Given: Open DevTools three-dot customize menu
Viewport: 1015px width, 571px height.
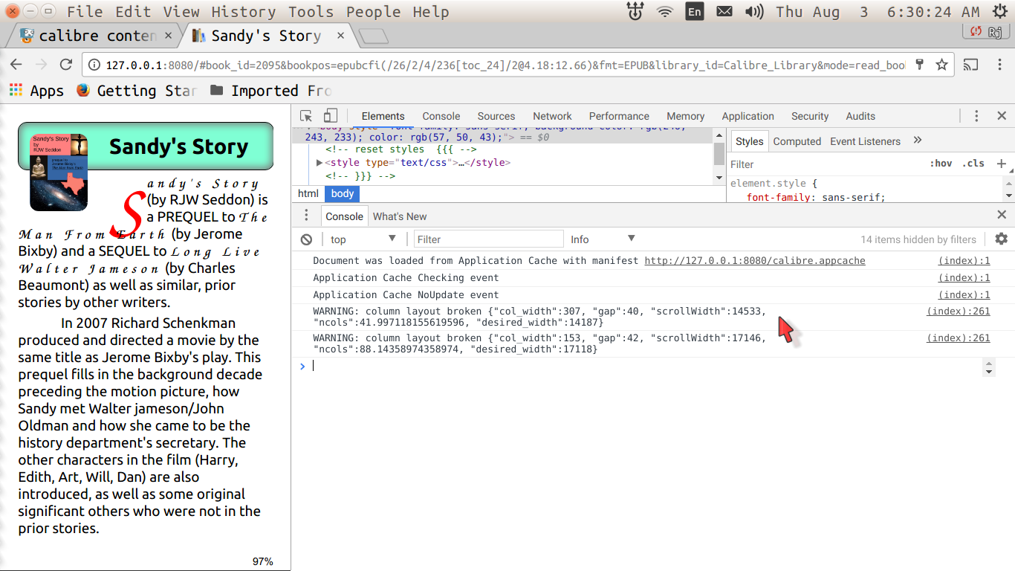Looking at the screenshot, I should point(977,116).
